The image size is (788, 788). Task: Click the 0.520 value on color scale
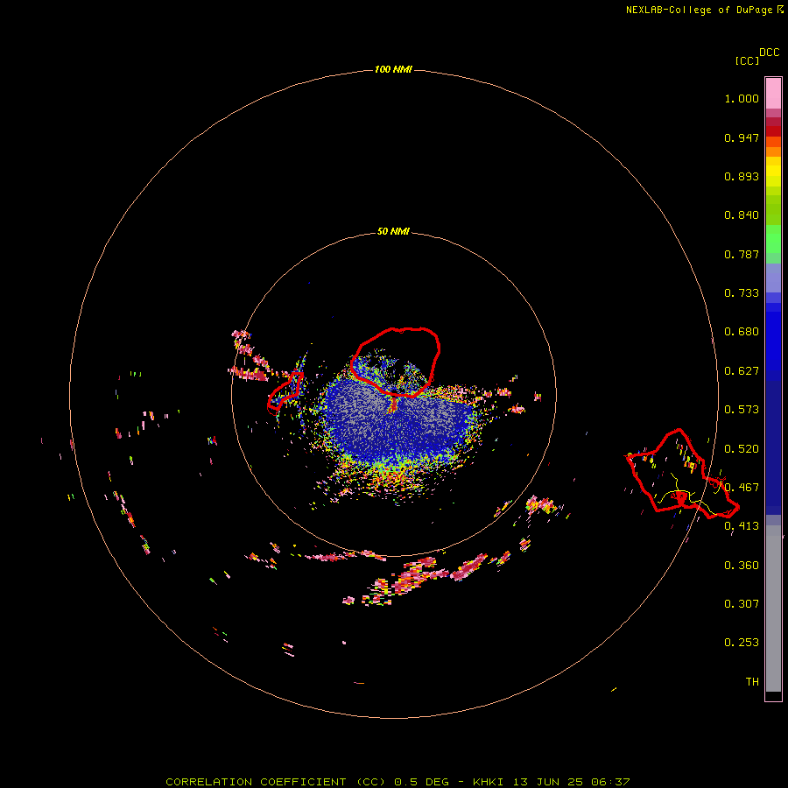click(742, 449)
